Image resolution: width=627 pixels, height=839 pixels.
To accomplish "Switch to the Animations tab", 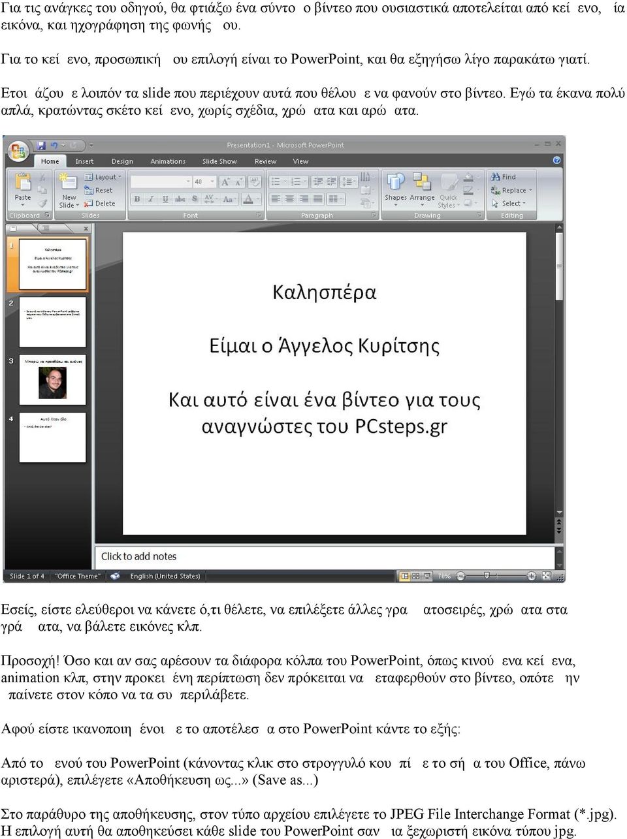I will tap(168, 161).
